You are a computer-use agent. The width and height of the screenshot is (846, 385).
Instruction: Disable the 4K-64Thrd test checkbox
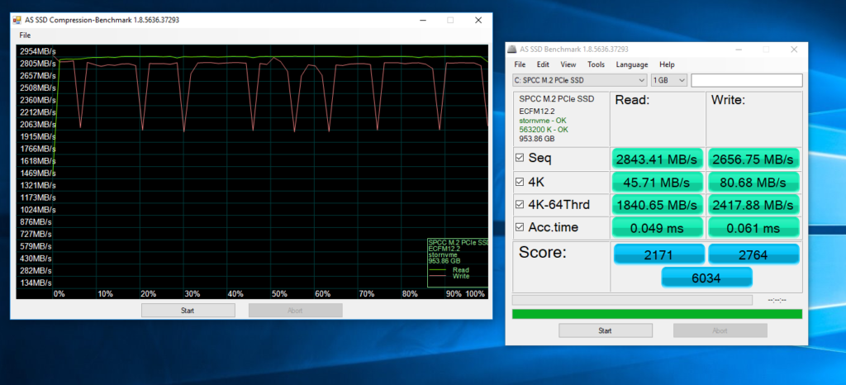point(520,204)
